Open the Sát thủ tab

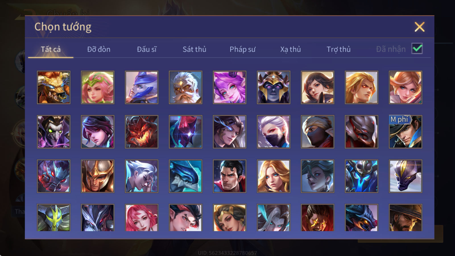194,49
